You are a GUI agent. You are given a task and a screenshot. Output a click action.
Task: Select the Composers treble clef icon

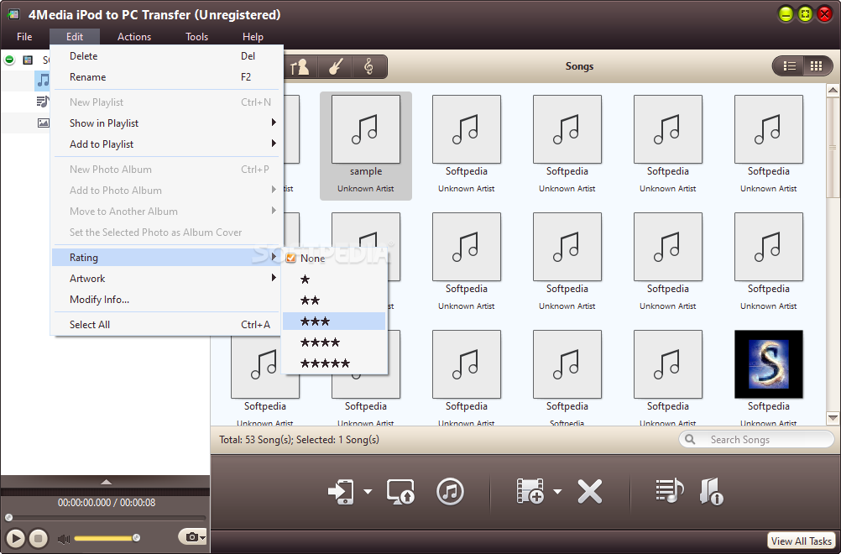point(368,66)
